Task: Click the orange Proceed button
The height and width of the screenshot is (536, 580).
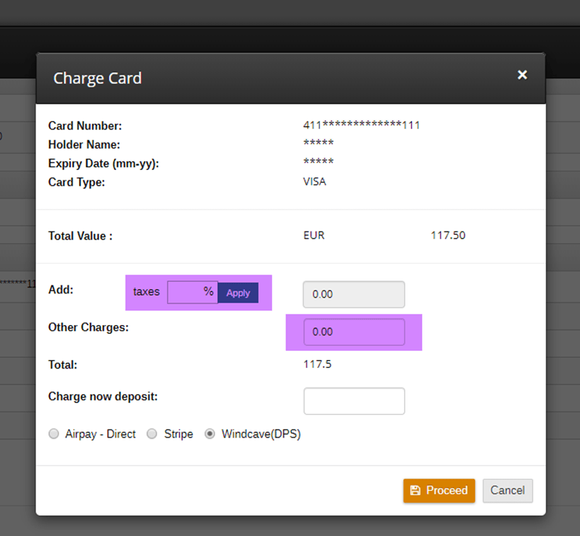Action: [440, 490]
